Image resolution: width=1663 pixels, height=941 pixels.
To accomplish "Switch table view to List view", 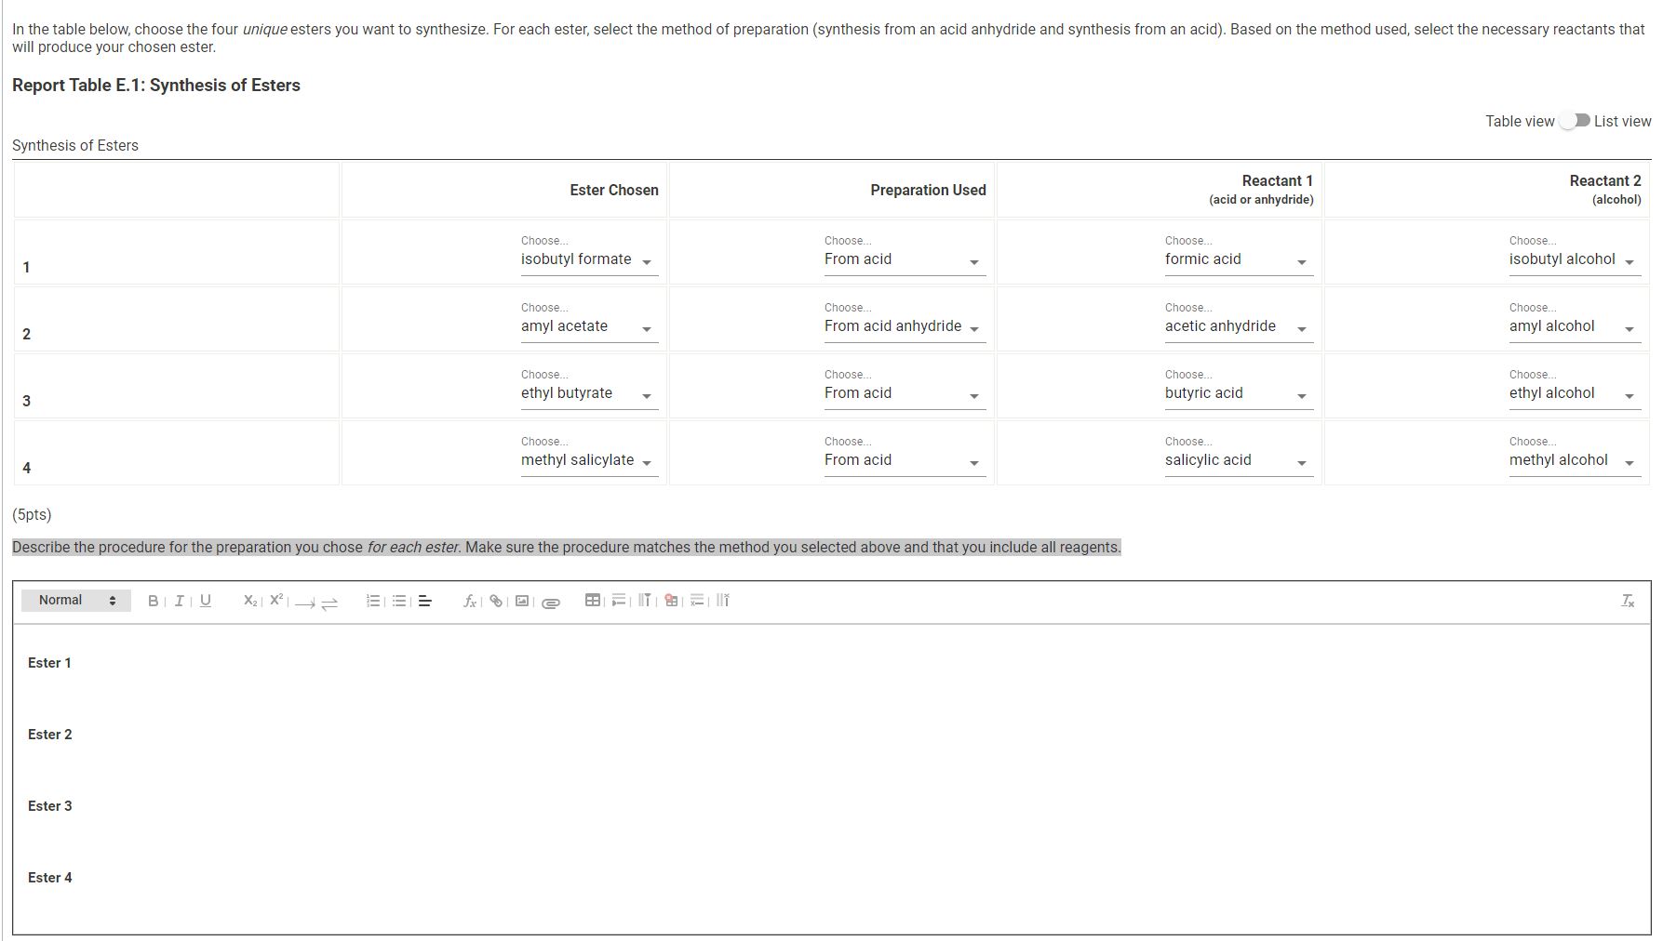I will pos(1576,121).
